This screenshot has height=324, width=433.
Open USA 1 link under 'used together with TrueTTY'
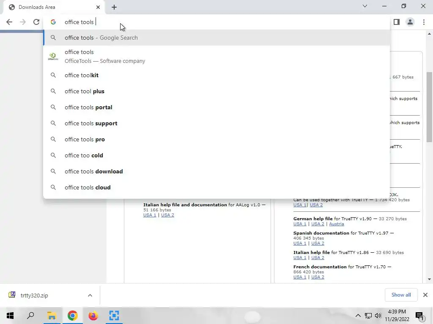(x=300, y=205)
